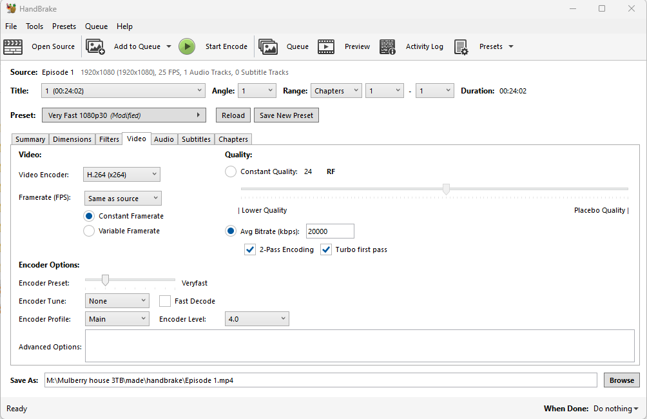Switch to the Subtitles tab
Viewport: 647px width, 419px height.
pos(196,139)
